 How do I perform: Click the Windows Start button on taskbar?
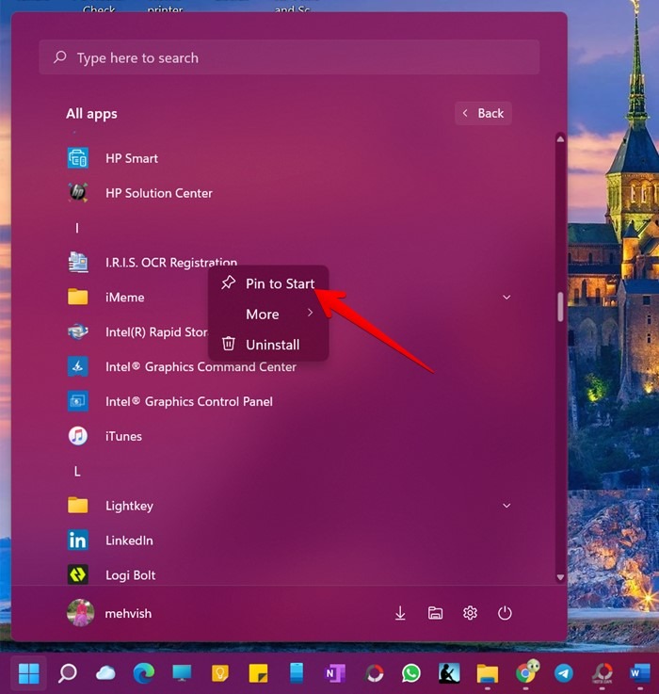(x=29, y=673)
